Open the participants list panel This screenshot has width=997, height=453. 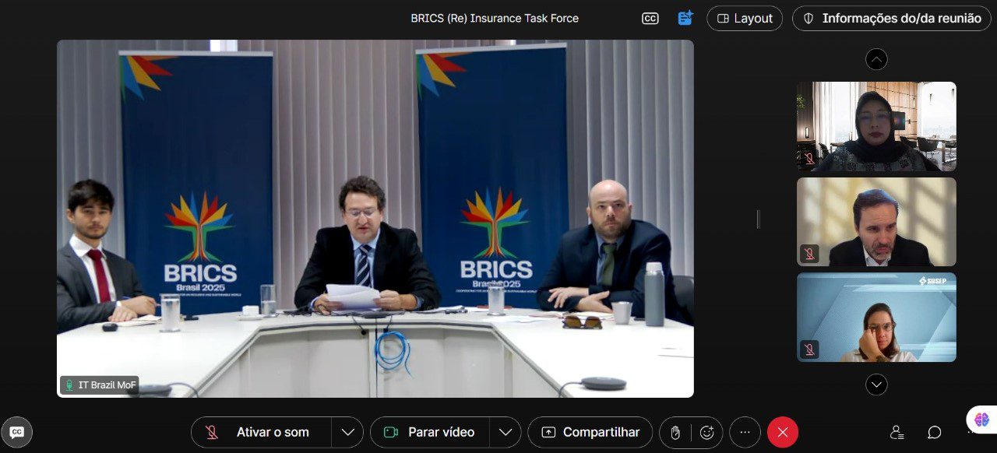click(897, 432)
